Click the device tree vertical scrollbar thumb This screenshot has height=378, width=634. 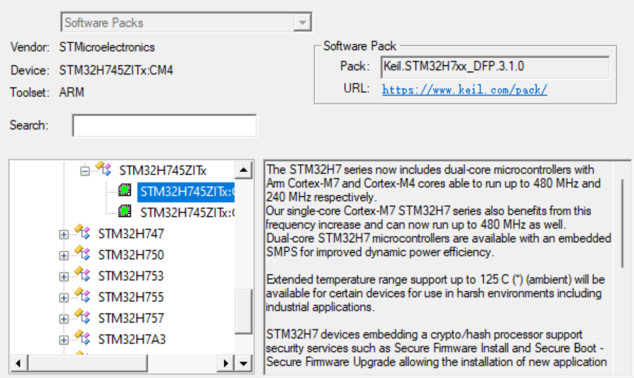(244, 311)
